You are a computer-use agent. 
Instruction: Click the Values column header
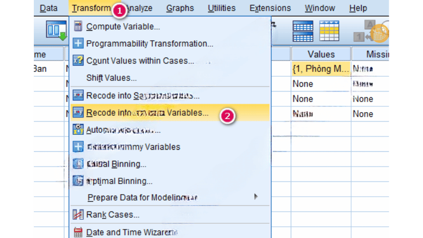(x=321, y=54)
